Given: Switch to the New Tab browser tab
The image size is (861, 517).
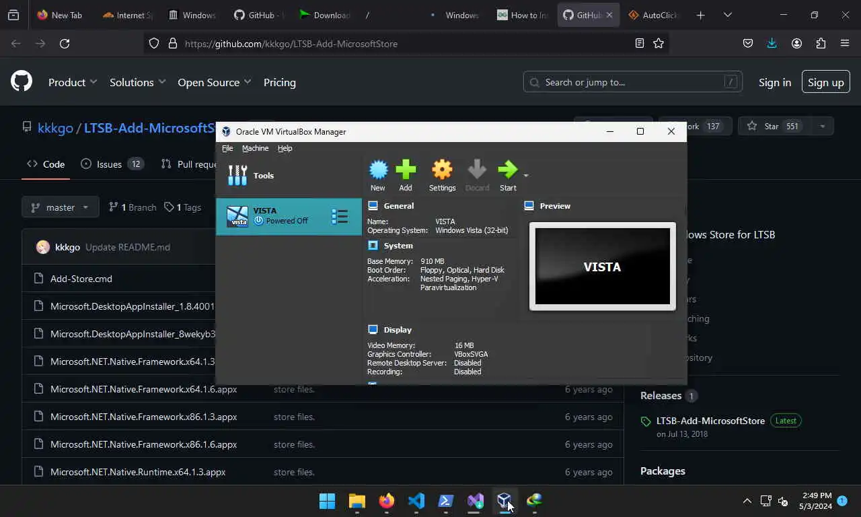Looking at the screenshot, I should (x=61, y=15).
